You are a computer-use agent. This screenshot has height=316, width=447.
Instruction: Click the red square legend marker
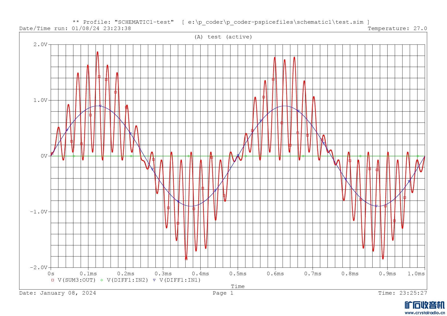tap(53, 280)
